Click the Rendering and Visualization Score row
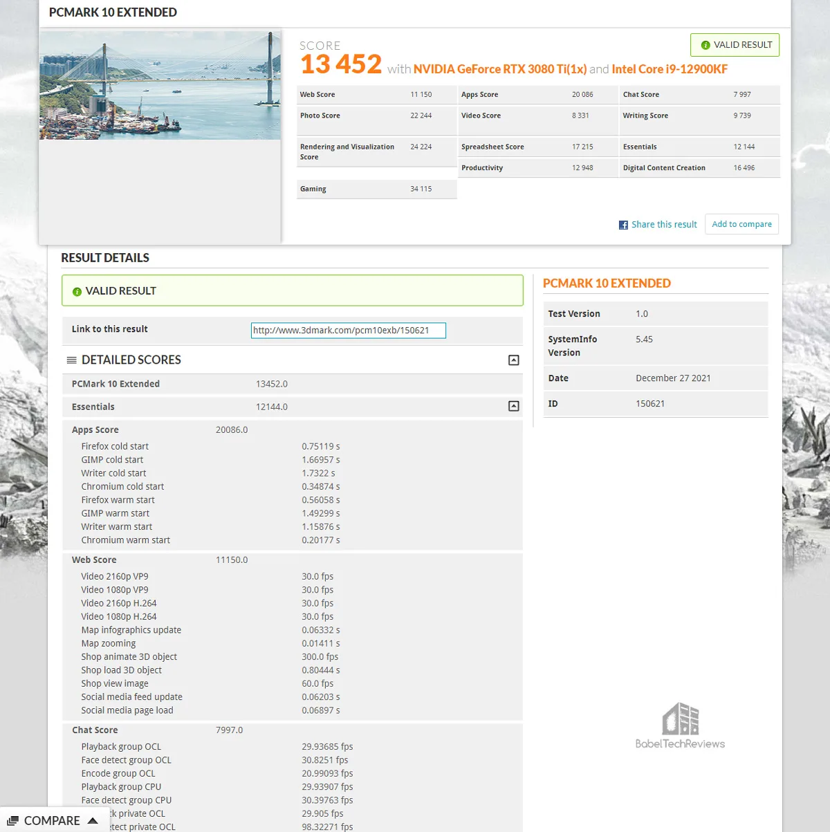The image size is (830, 832). tap(377, 152)
